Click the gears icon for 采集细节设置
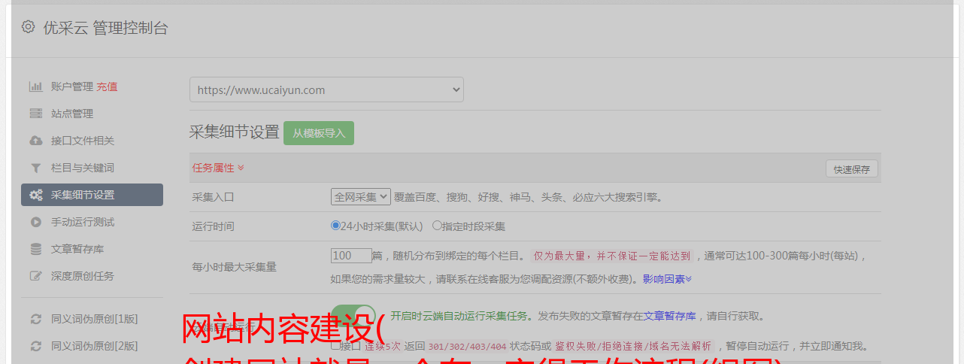 coord(35,195)
